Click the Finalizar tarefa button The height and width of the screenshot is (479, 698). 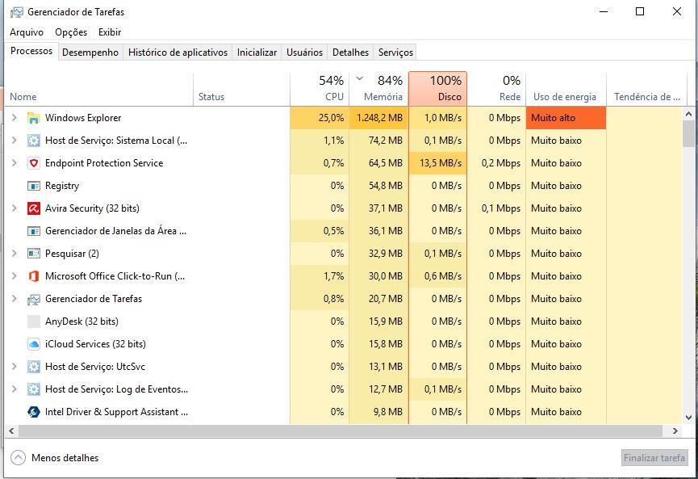click(x=654, y=458)
